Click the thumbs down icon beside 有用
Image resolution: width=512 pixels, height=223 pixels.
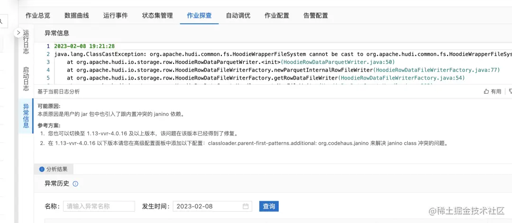tap(511, 91)
